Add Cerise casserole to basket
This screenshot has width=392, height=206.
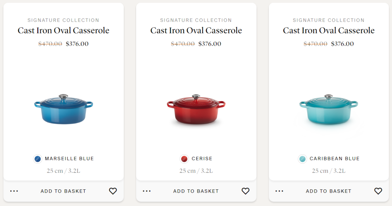196,191
